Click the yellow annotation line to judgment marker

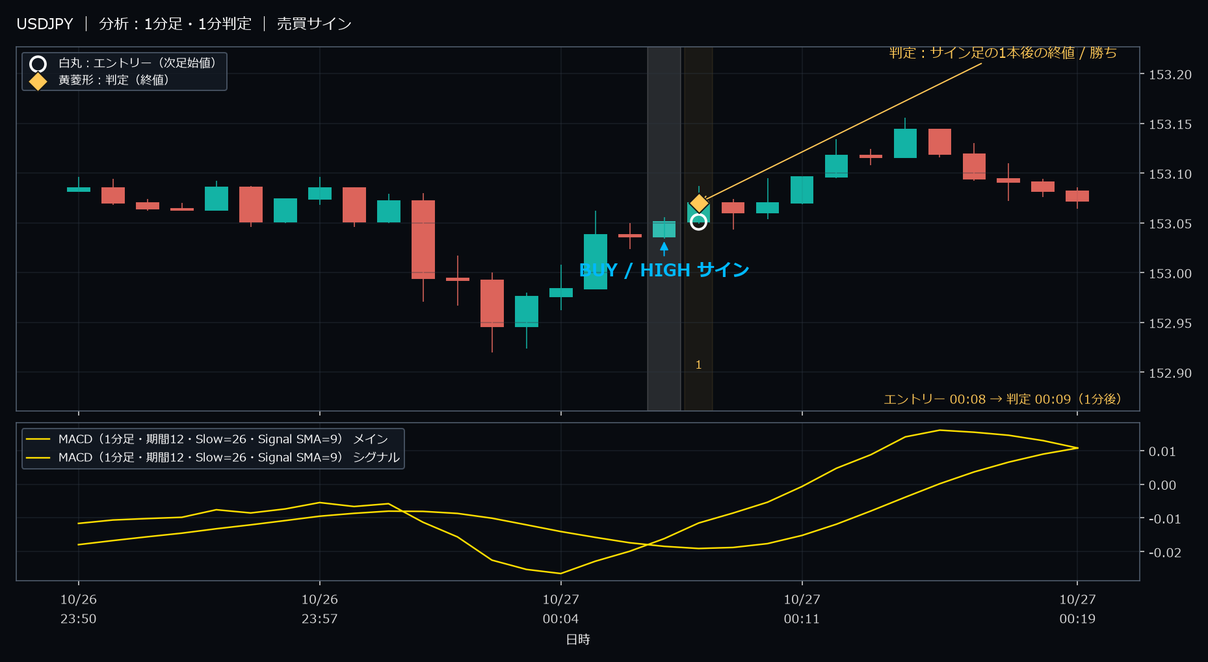pos(843,131)
